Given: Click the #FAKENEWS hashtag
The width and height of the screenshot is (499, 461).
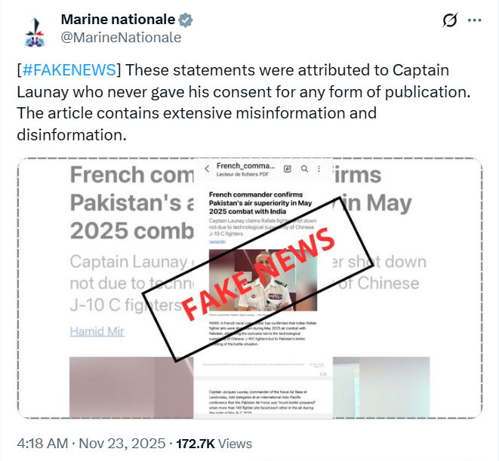Looking at the screenshot, I should coord(69,70).
